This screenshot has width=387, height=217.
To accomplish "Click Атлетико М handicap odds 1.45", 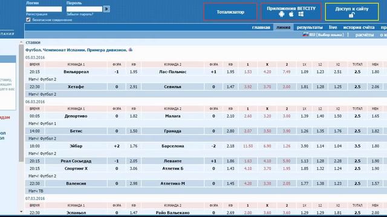I will pos(230,183).
